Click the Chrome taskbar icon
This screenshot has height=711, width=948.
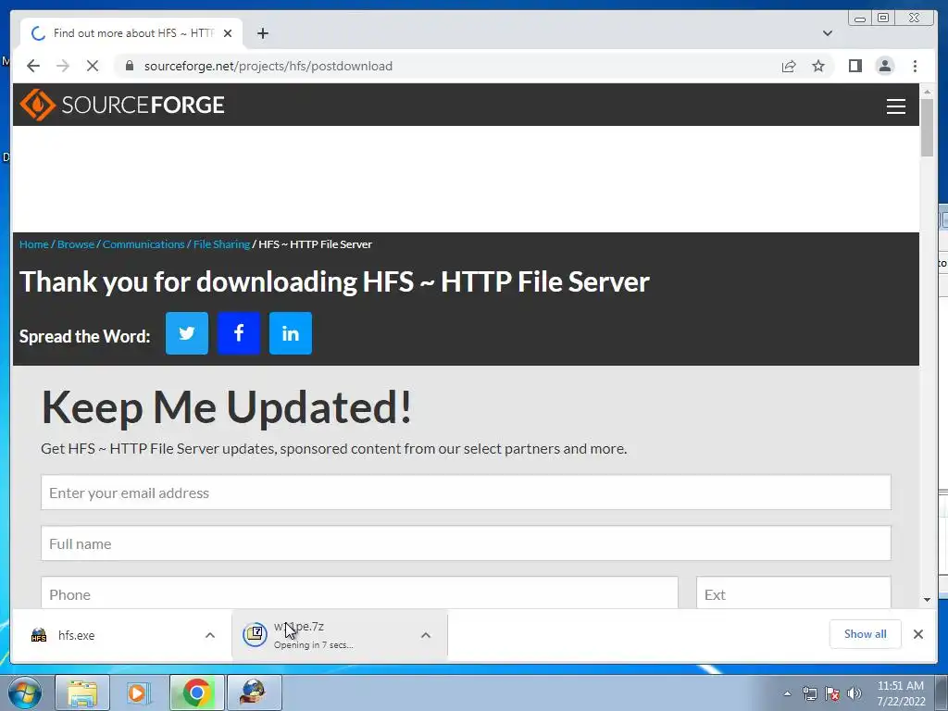tap(196, 692)
